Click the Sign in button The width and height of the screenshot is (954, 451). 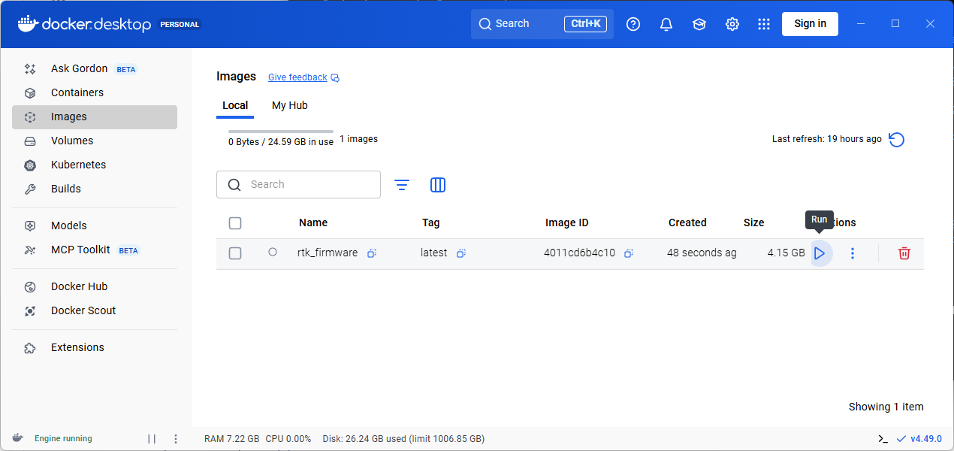[x=810, y=23]
